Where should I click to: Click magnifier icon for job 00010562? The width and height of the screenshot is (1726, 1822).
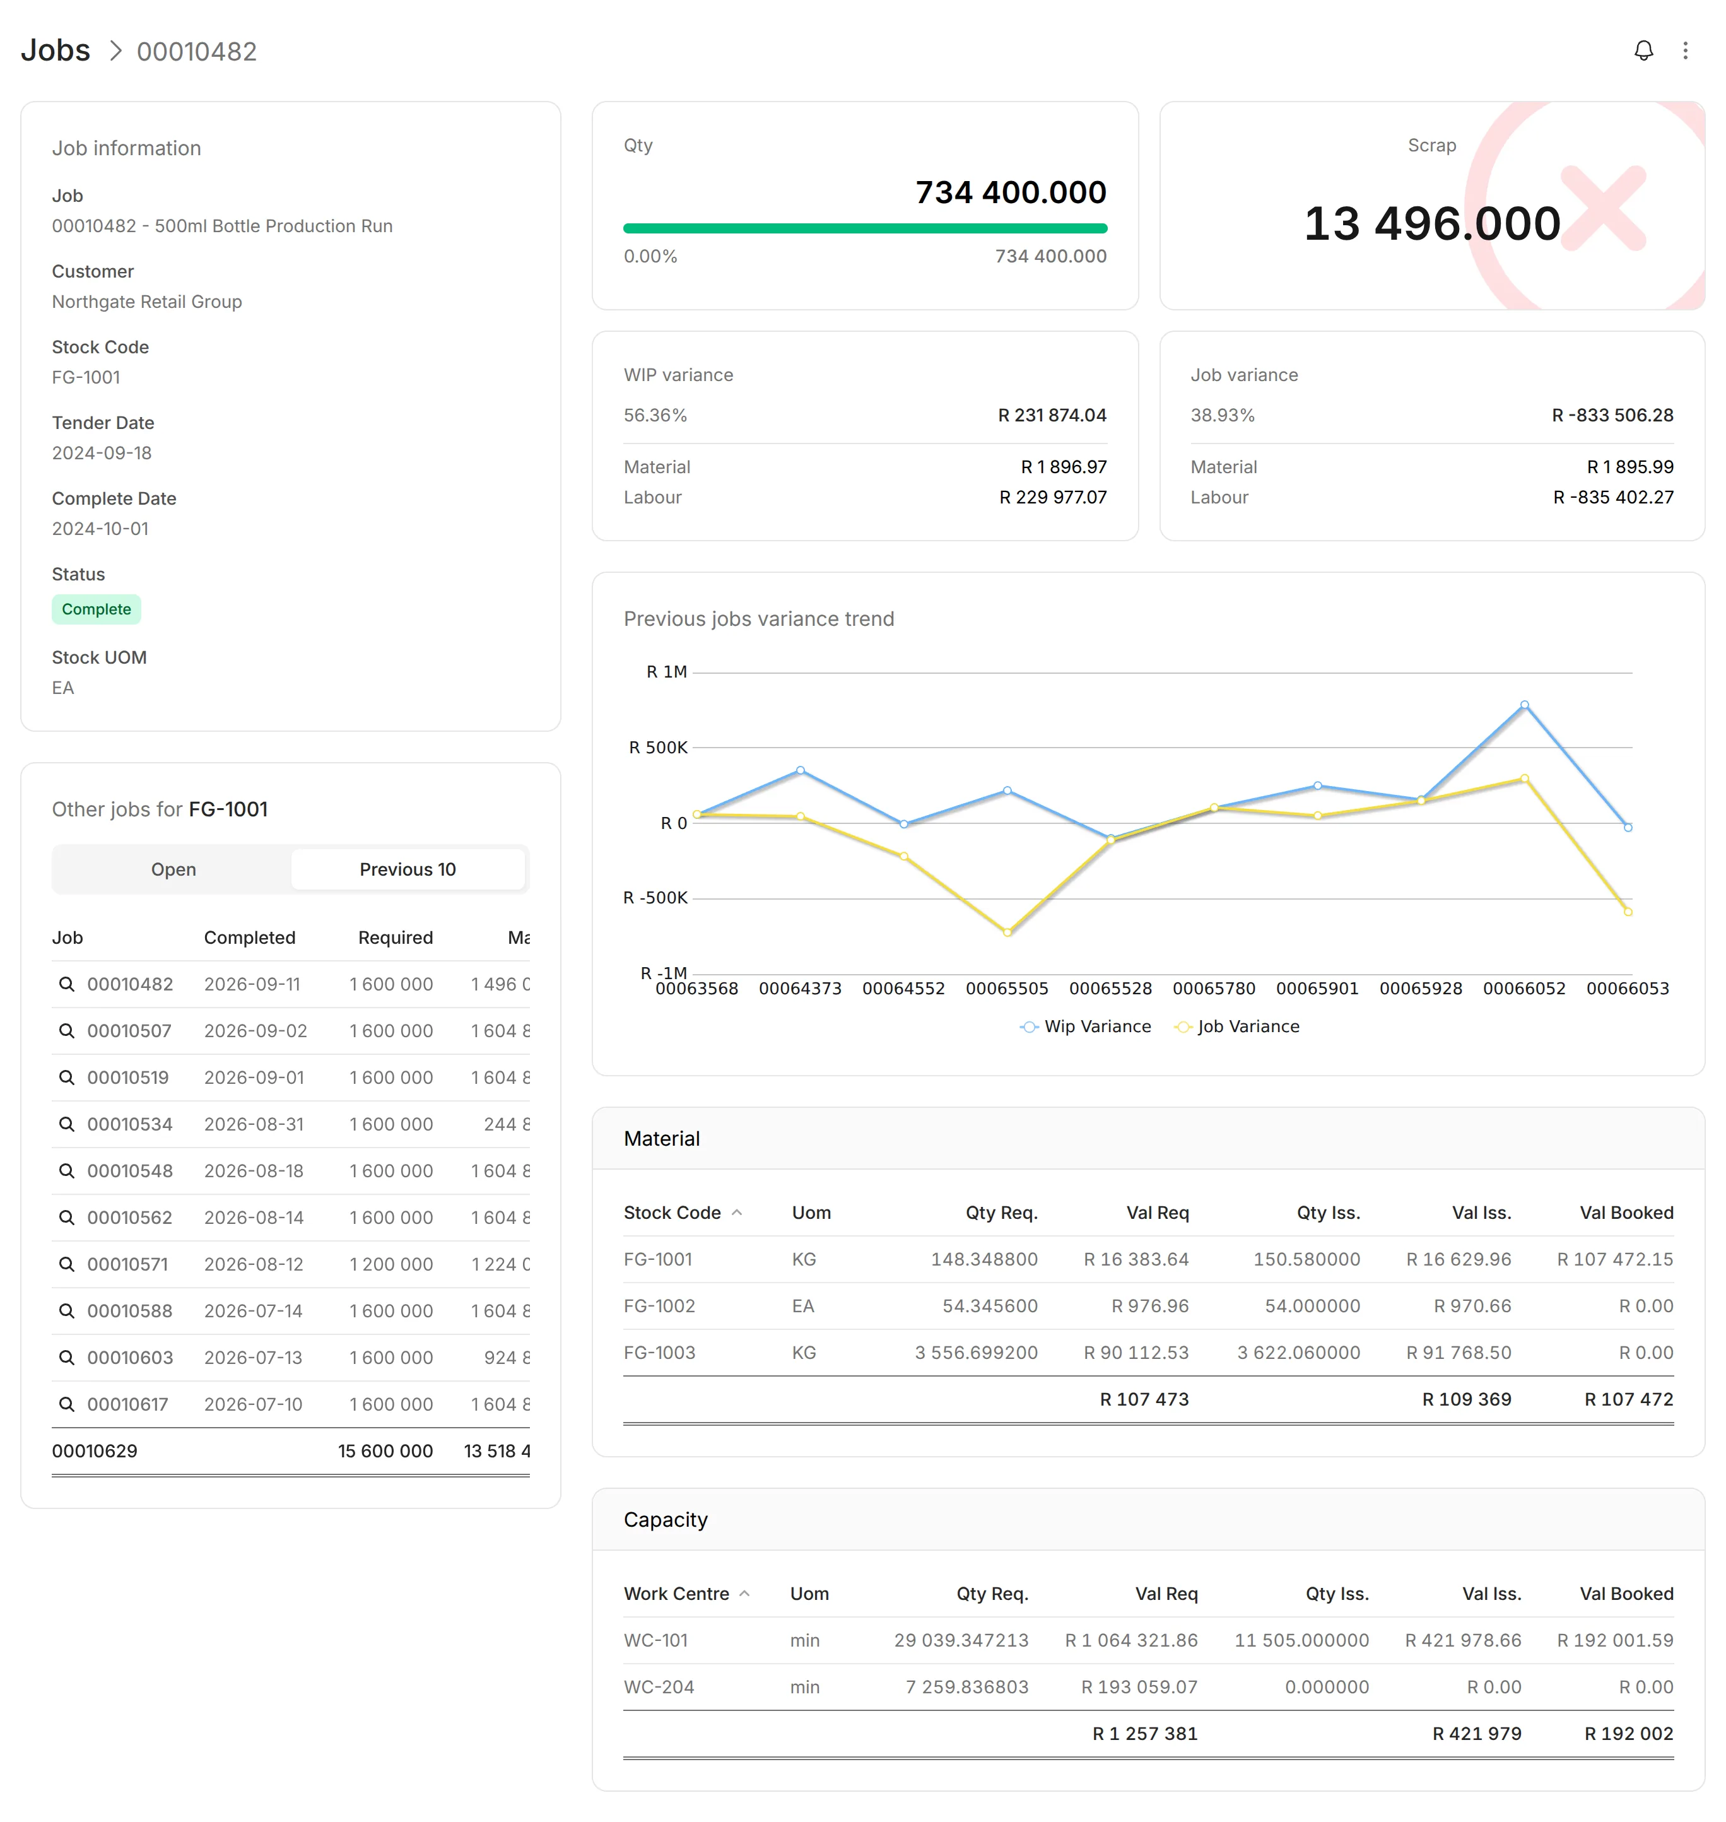[x=66, y=1218]
